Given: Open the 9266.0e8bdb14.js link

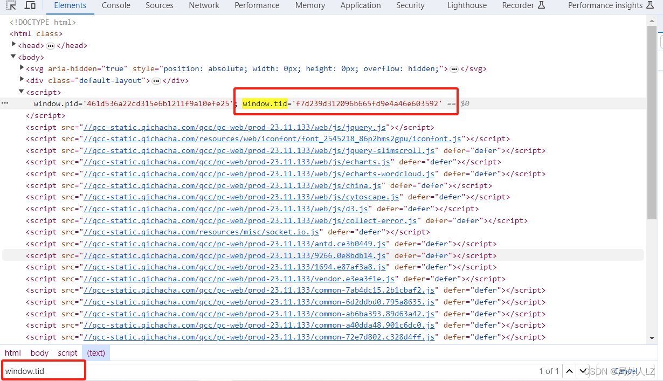Looking at the screenshot, I should tap(234, 255).
